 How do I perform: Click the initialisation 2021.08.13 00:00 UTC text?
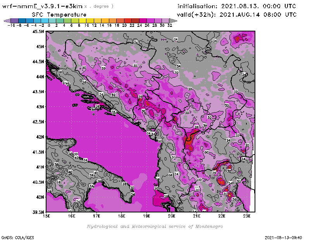[x=237, y=6]
